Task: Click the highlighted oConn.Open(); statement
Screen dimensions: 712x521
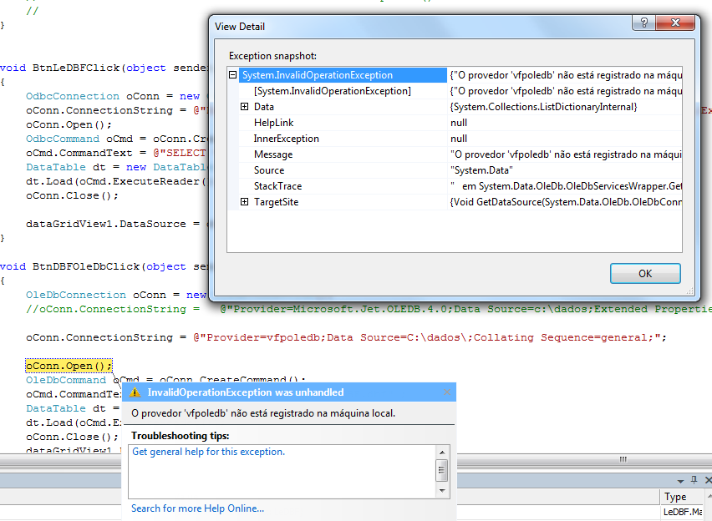Action: [x=69, y=366]
